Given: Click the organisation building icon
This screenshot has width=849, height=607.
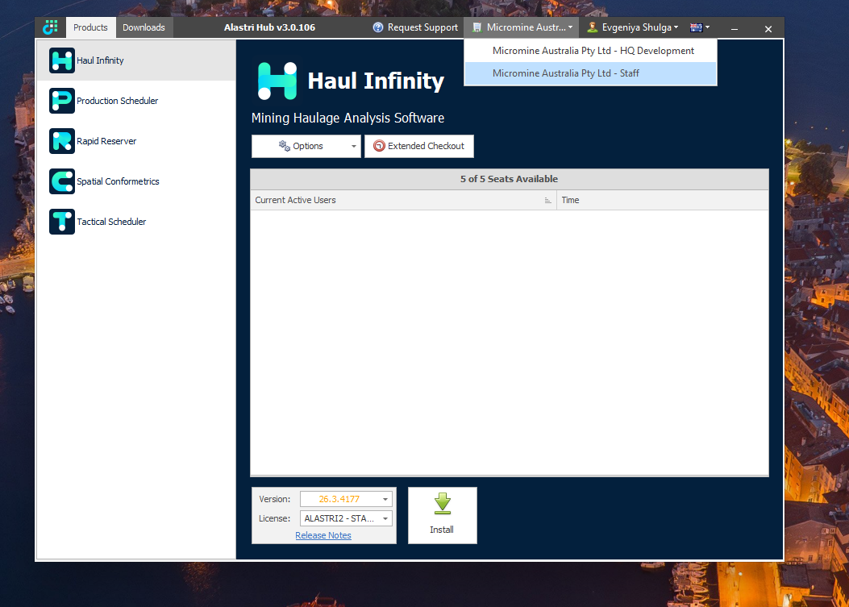Looking at the screenshot, I should click(477, 27).
